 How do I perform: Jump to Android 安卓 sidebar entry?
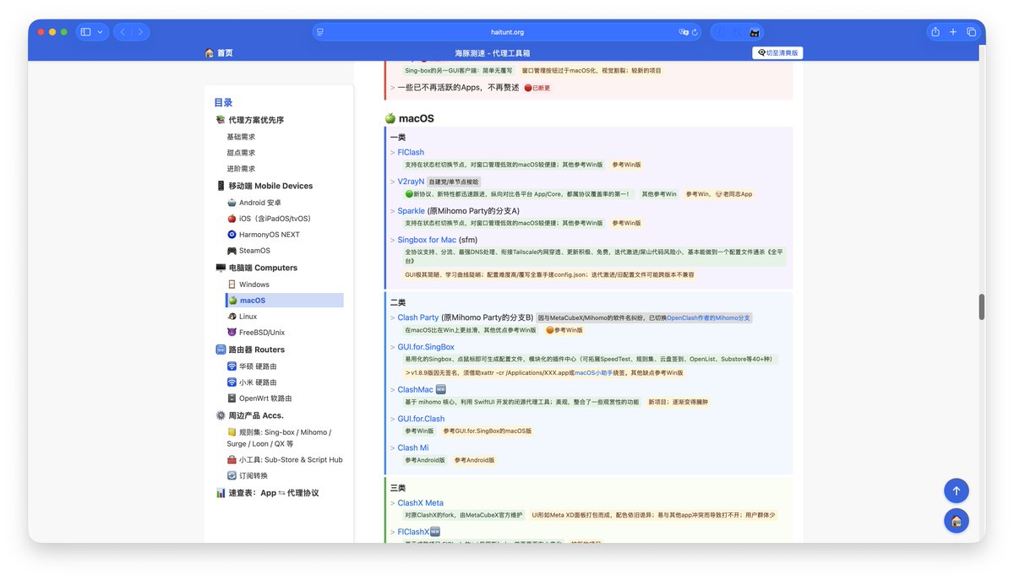(x=254, y=203)
